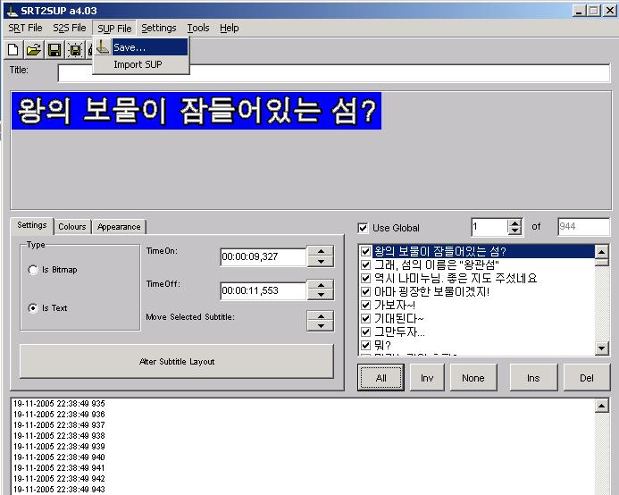Click the Del button

click(x=586, y=378)
